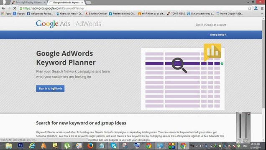266x150 pixels.
Task: Open the TOP IT IDEAS bookmark
Action: click(176, 14)
